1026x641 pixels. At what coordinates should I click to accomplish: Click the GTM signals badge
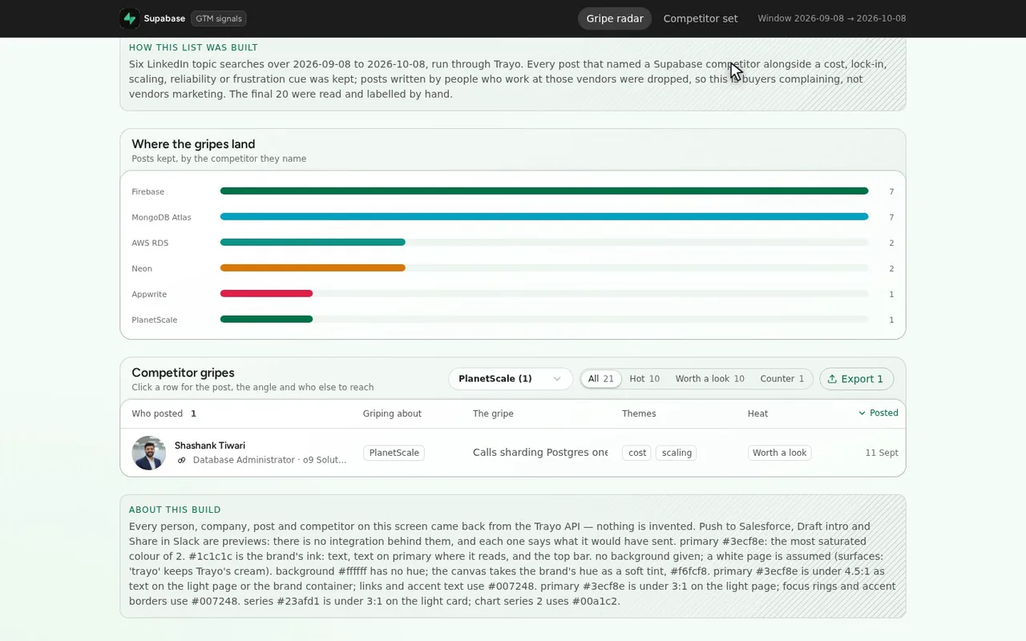point(219,18)
